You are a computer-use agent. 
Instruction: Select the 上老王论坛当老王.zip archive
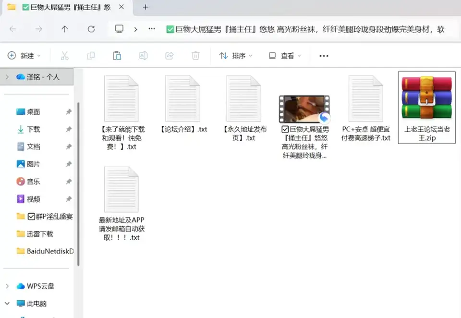pyautogui.click(x=427, y=108)
